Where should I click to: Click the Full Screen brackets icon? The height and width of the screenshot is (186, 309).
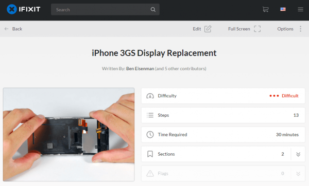coord(257,29)
